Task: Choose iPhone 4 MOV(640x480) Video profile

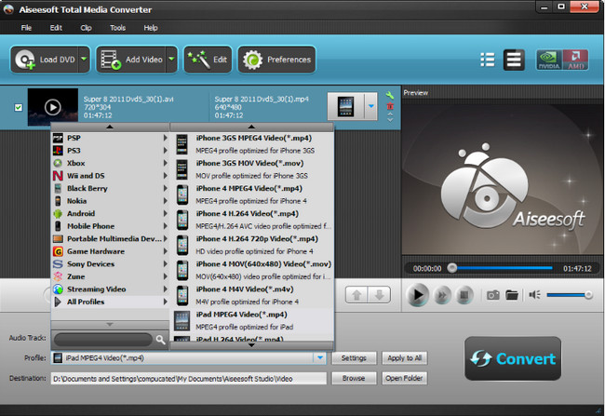Action: tap(252, 270)
